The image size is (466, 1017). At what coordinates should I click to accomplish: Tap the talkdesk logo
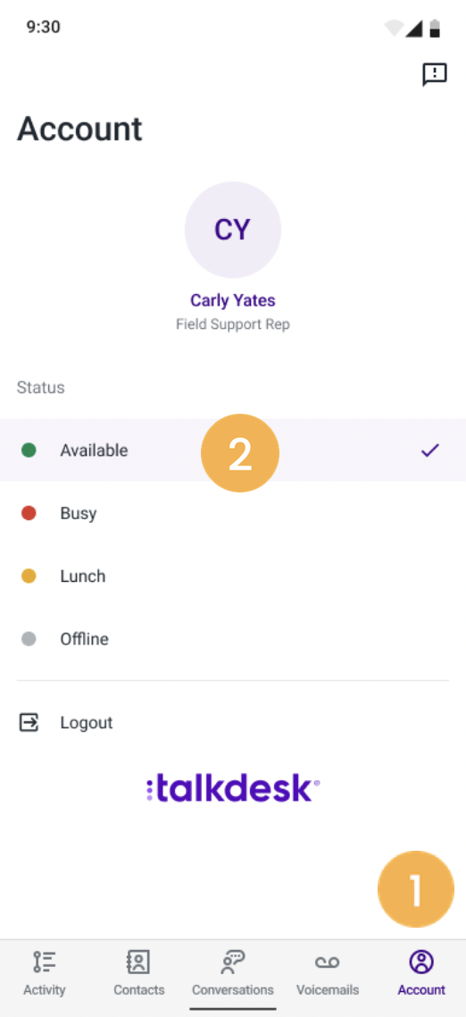233,789
